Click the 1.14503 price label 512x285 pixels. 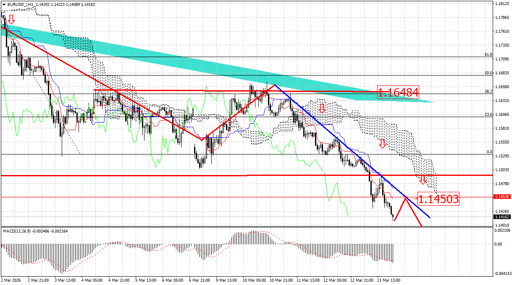(438, 199)
